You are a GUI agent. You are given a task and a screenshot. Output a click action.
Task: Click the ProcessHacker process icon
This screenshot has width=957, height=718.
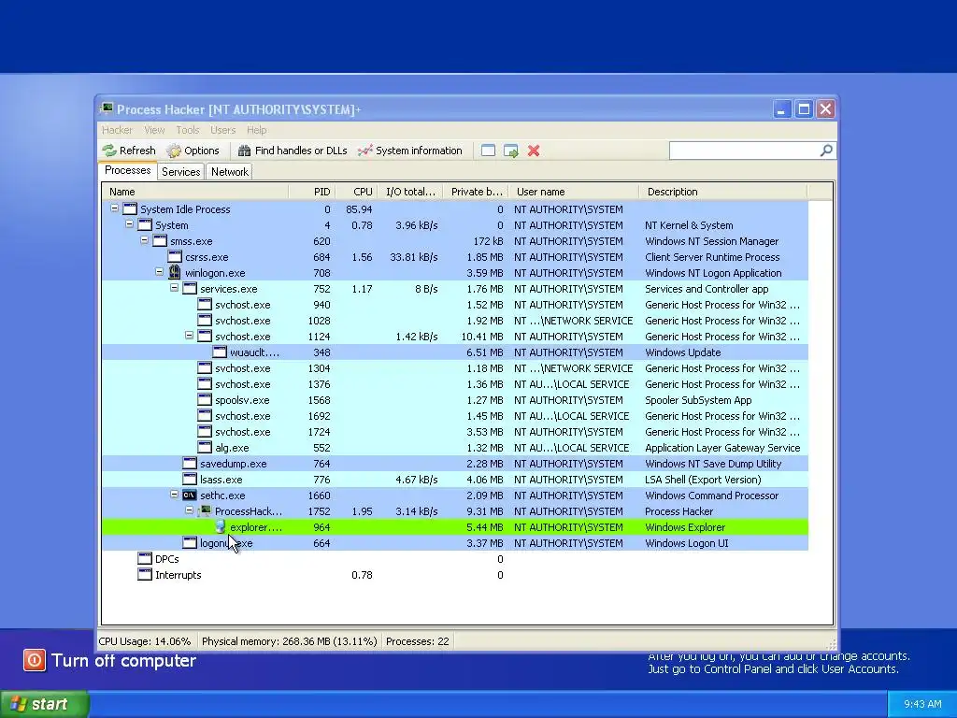coord(205,511)
